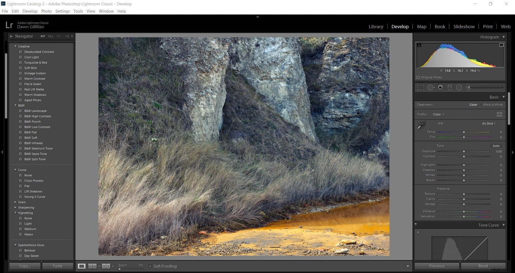Toggle the shadow clipping indicator on histogram

[x=419, y=45]
